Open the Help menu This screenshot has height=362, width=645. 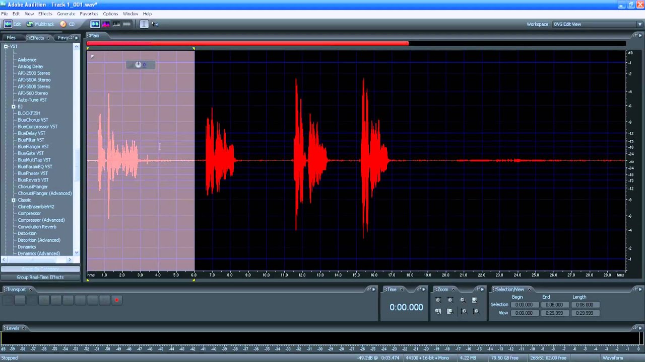[147, 14]
